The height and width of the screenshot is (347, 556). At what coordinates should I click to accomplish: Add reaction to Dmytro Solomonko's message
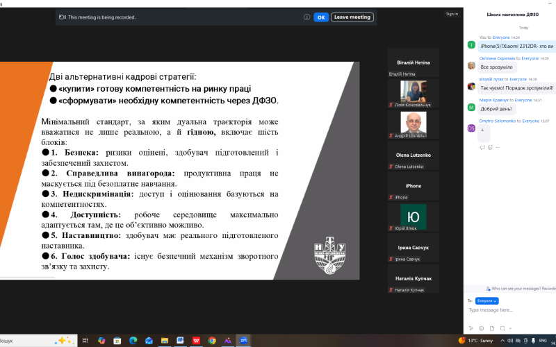491,147
